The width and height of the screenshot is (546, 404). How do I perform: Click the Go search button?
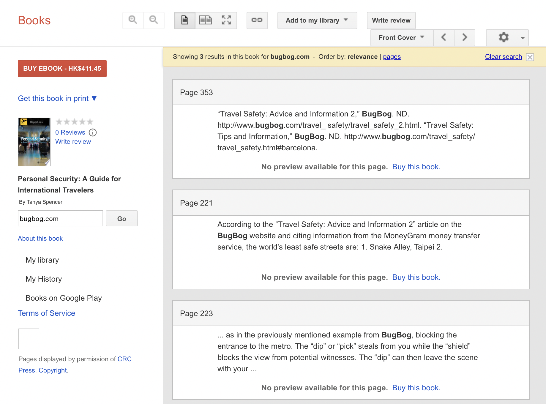pos(122,219)
